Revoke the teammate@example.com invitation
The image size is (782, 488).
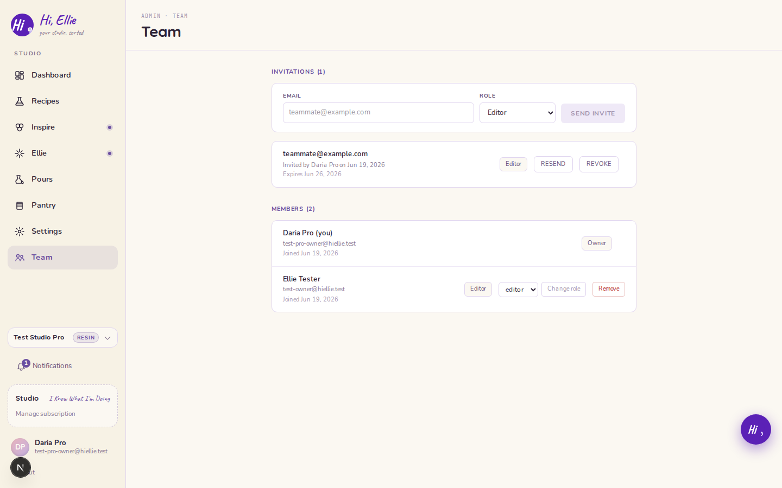(x=599, y=164)
